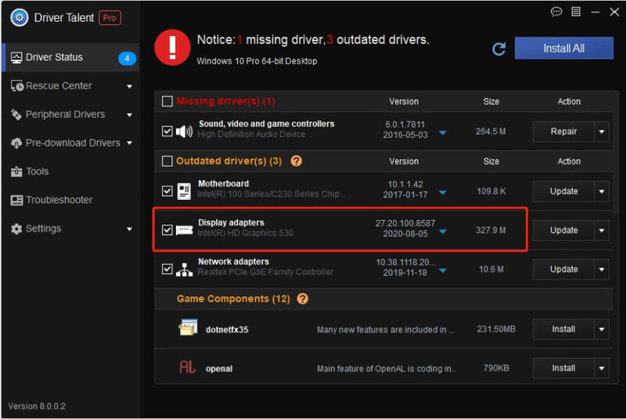Expand the Rescue Center menu arrow
Screen dimensions: 626x419
coord(129,86)
